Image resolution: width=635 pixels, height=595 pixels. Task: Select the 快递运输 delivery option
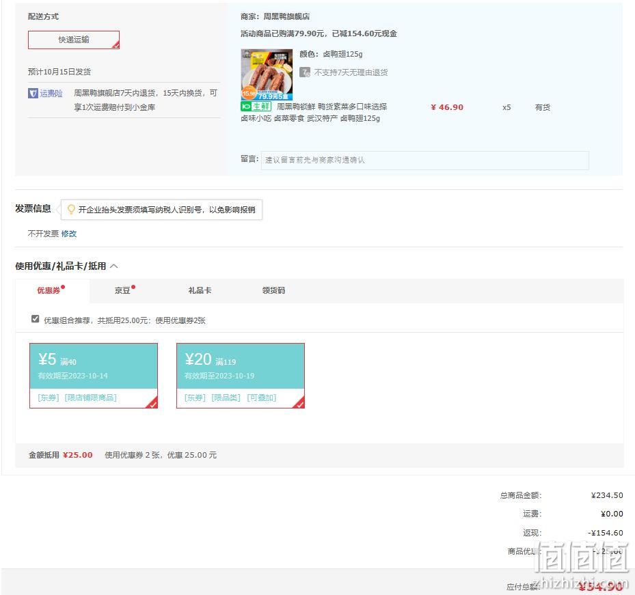coord(74,40)
